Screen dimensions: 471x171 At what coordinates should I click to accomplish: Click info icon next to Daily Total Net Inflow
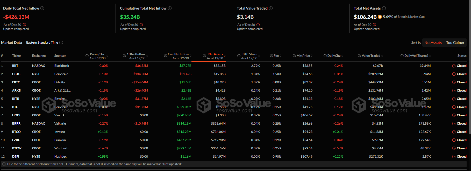[42, 8]
